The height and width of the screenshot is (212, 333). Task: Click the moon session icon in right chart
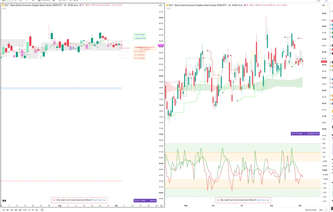click(x=245, y=5)
